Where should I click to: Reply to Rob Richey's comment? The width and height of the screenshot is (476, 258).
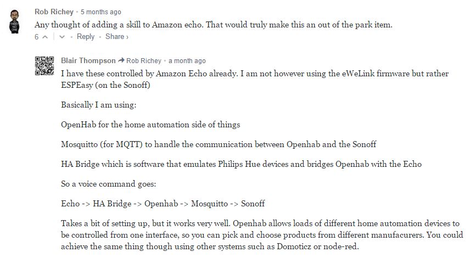[86, 37]
